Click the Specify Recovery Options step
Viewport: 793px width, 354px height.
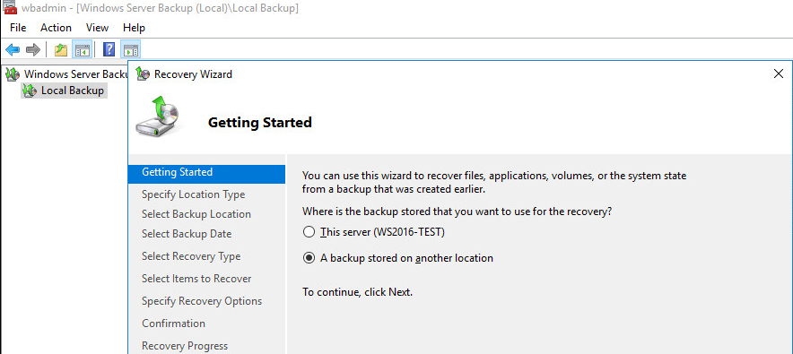pos(202,300)
